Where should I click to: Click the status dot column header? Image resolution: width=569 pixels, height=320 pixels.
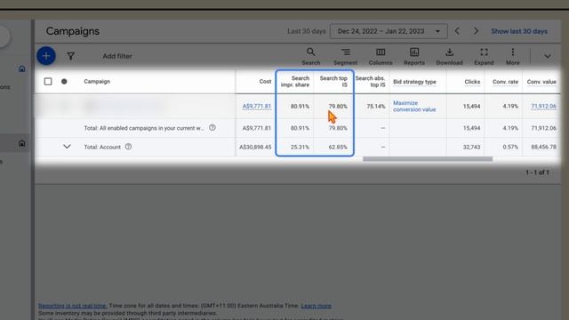click(64, 82)
